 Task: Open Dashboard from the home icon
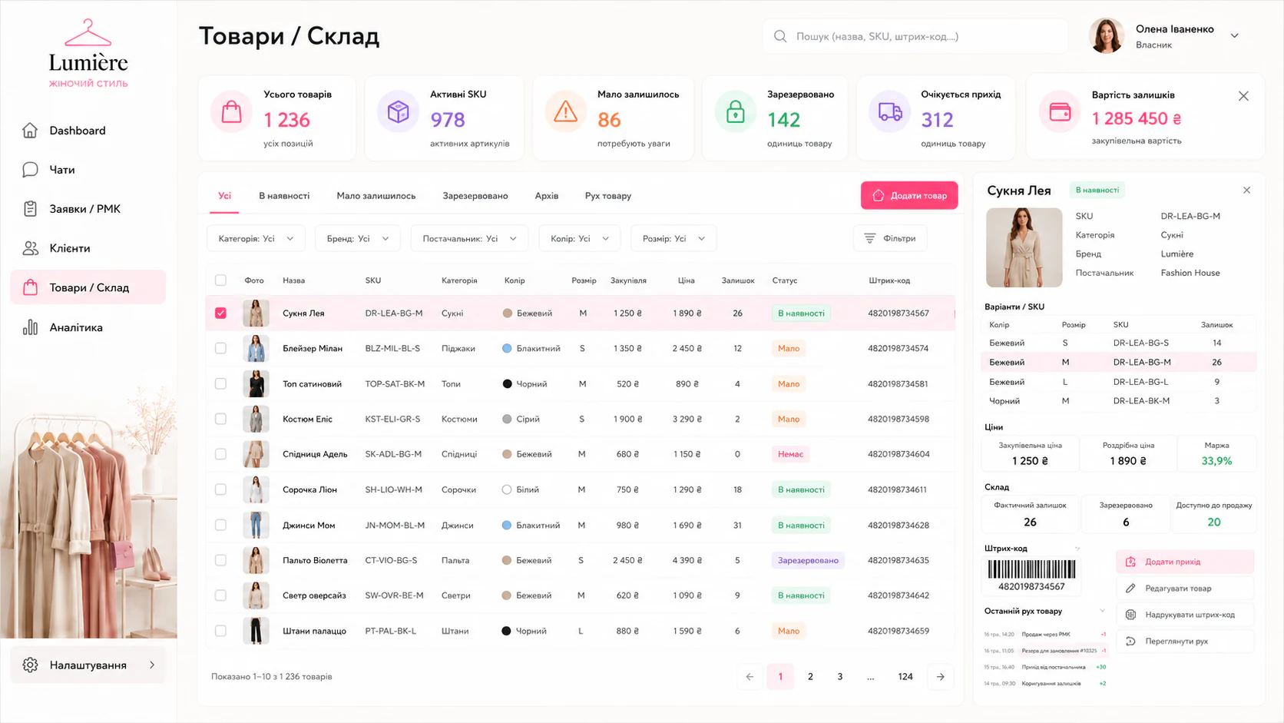pyautogui.click(x=30, y=131)
